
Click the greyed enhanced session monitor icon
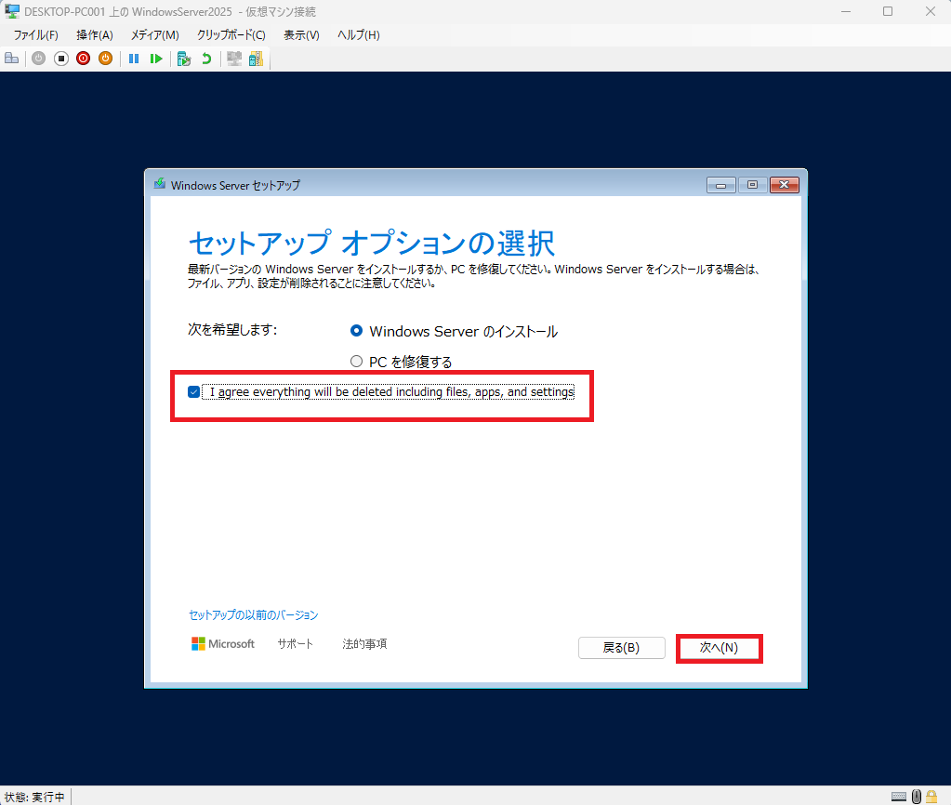click(x=234, y=59)
